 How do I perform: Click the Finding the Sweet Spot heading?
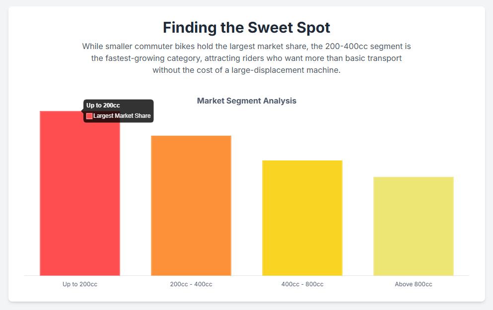point(246,27)
